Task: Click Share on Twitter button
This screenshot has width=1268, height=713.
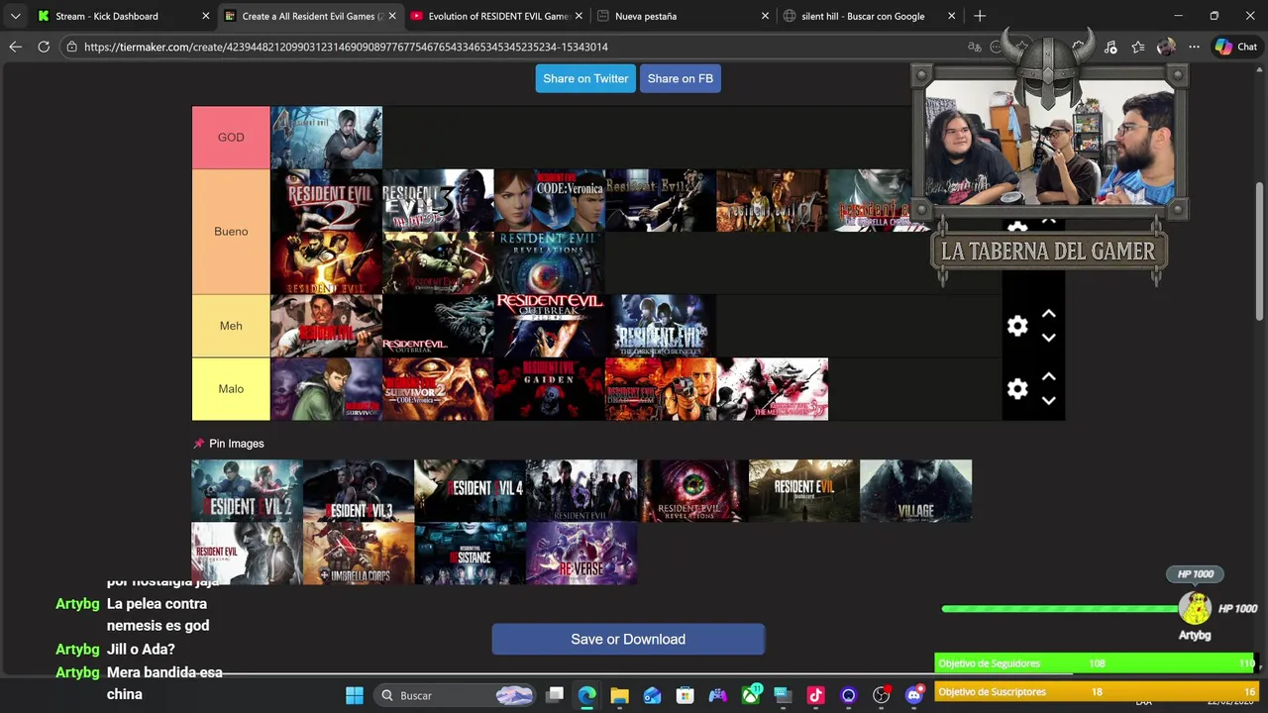Action: [x=585, y=78]
